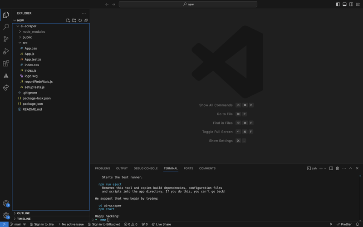Image resolution: width=363 pixels, height=227 pixels.
Task: Select the TERMINAL tab
Action: point(171,168)
